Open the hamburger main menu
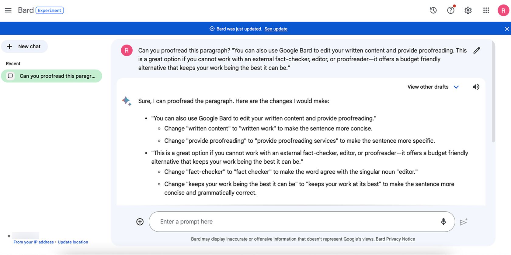Screen dimensions: 511x255 tap(8, 10)
